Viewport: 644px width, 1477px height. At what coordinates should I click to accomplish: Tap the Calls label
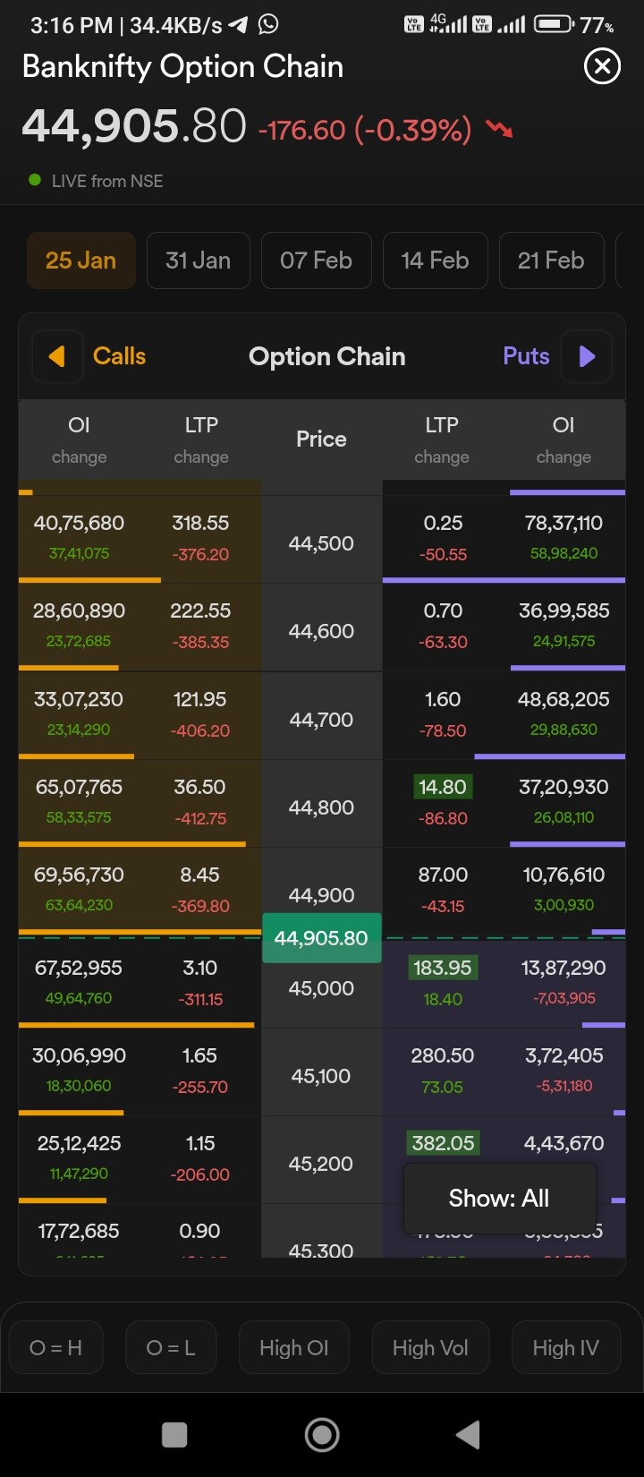(119, 356)
